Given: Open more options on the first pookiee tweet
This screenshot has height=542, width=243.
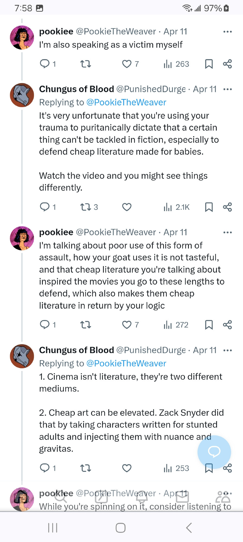Looking at the screenshot, I should click(227, 32).
